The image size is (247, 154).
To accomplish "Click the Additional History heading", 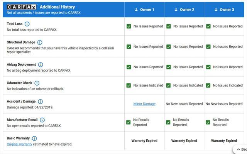I will (58, 7).
